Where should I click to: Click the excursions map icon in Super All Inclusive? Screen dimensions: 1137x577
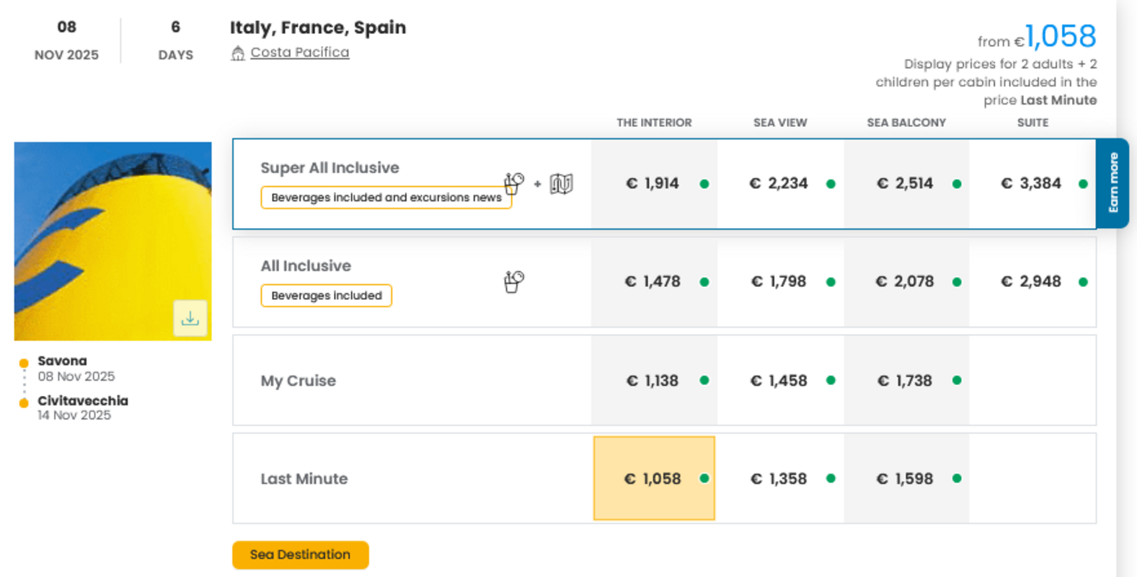(x=561, y=184)
